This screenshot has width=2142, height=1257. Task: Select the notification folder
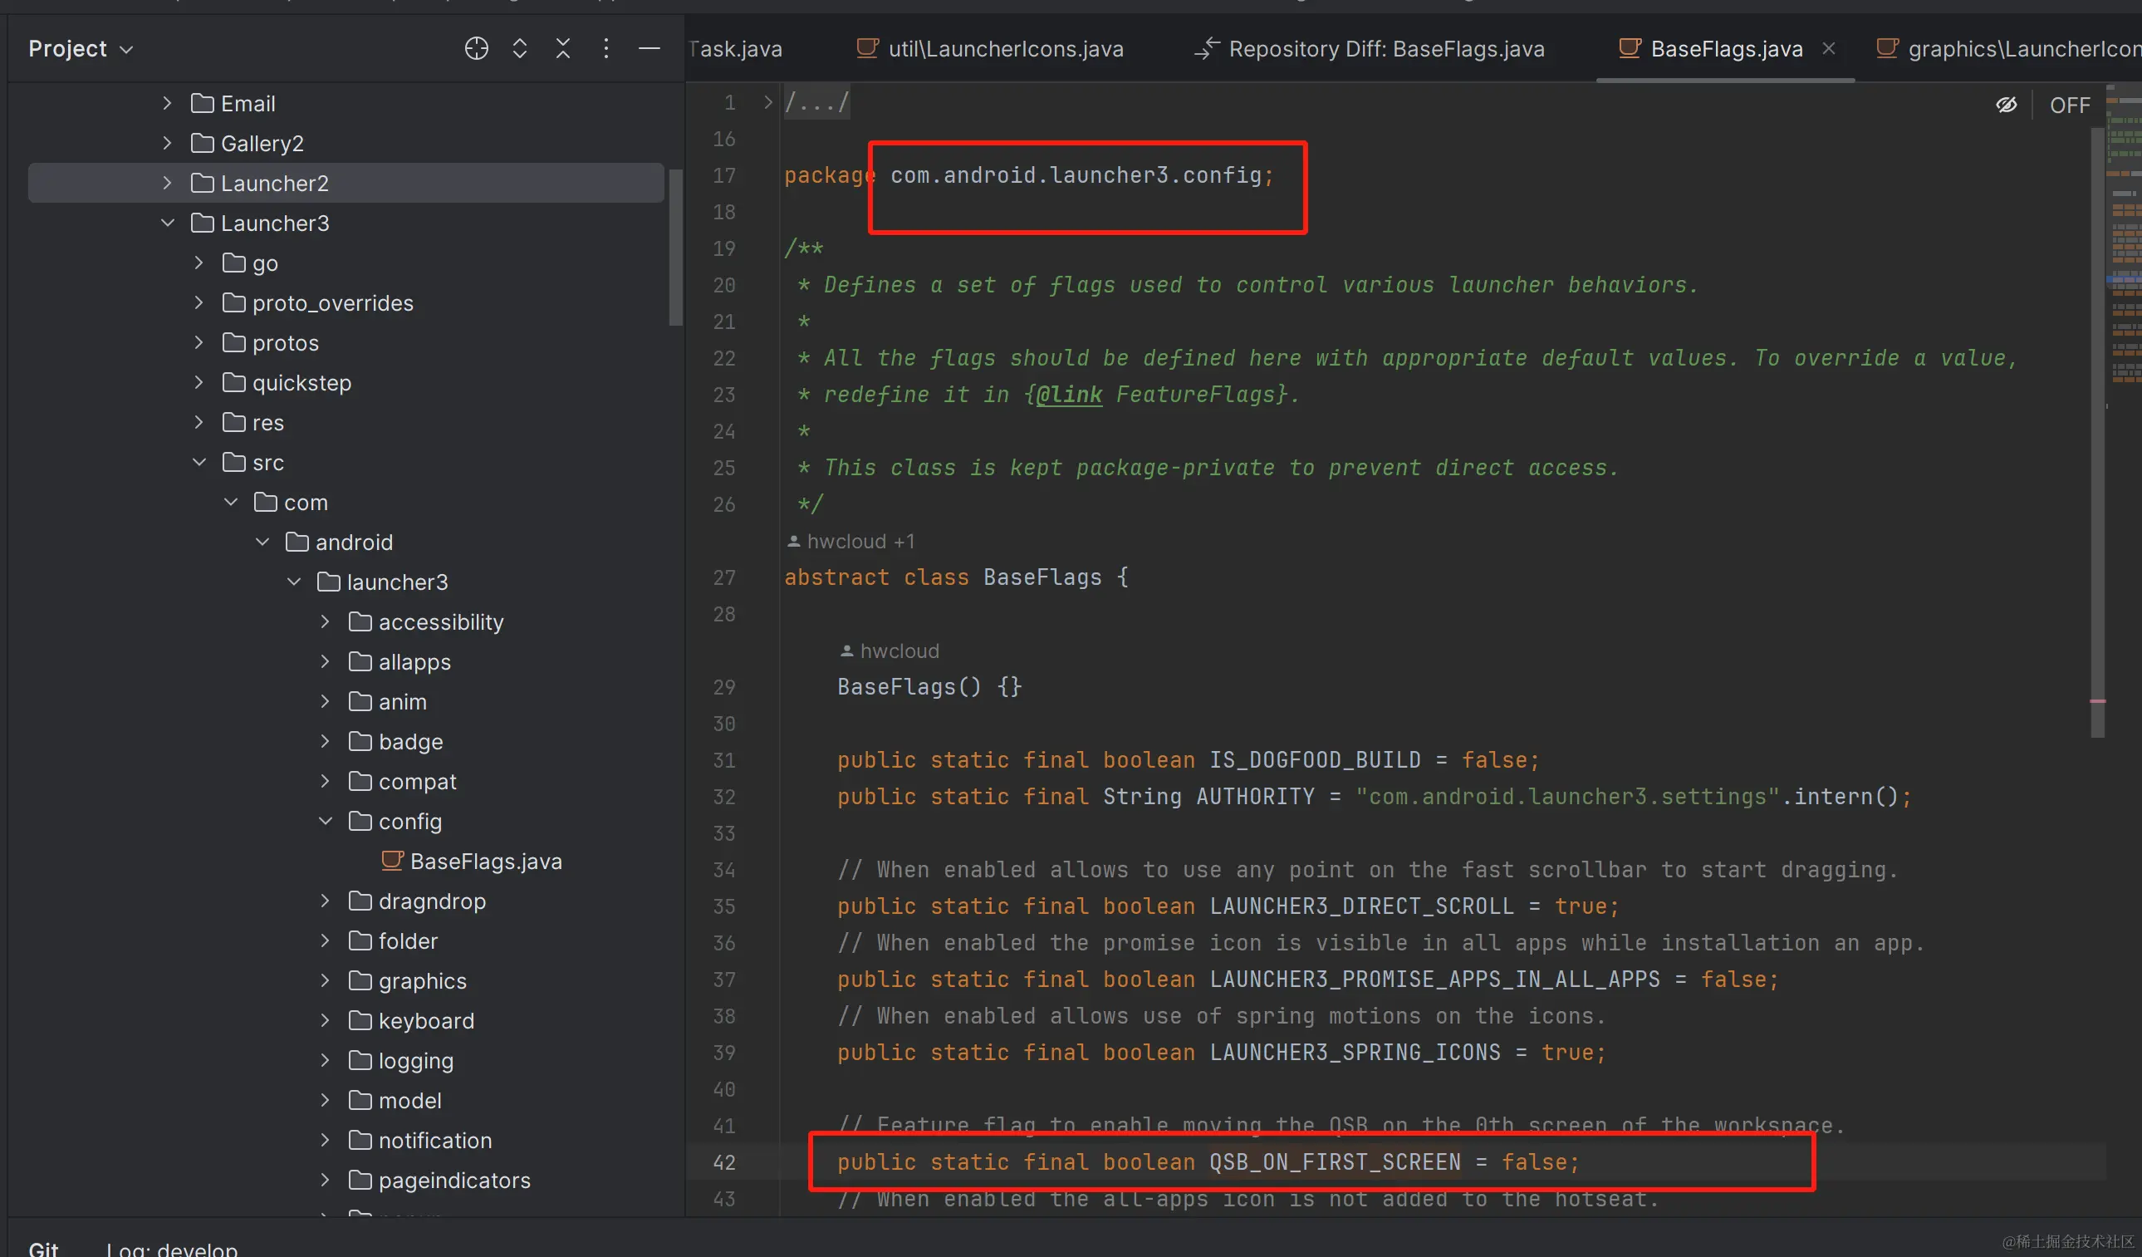pos(420,1140)
